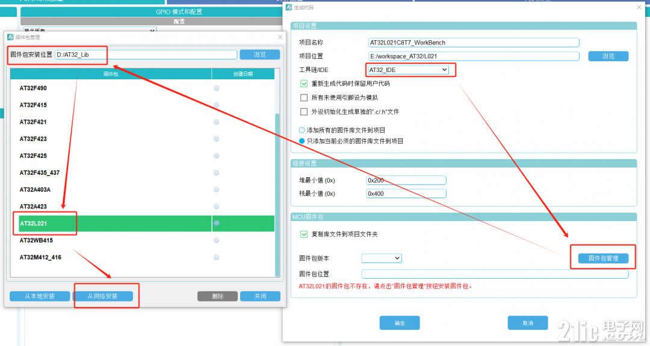Click 取消 cancel button
Screen dimensions: 650x346
click(x=528, y=323)
